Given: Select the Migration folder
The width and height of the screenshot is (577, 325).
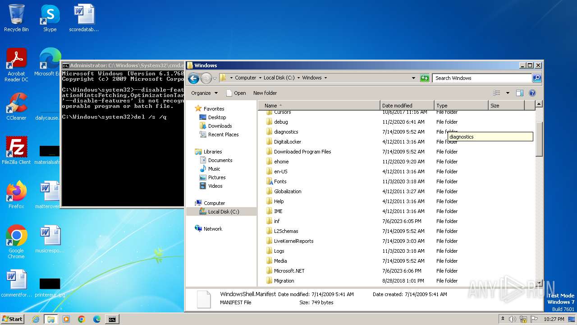Looking at the screenshot, I should point(284,281).
